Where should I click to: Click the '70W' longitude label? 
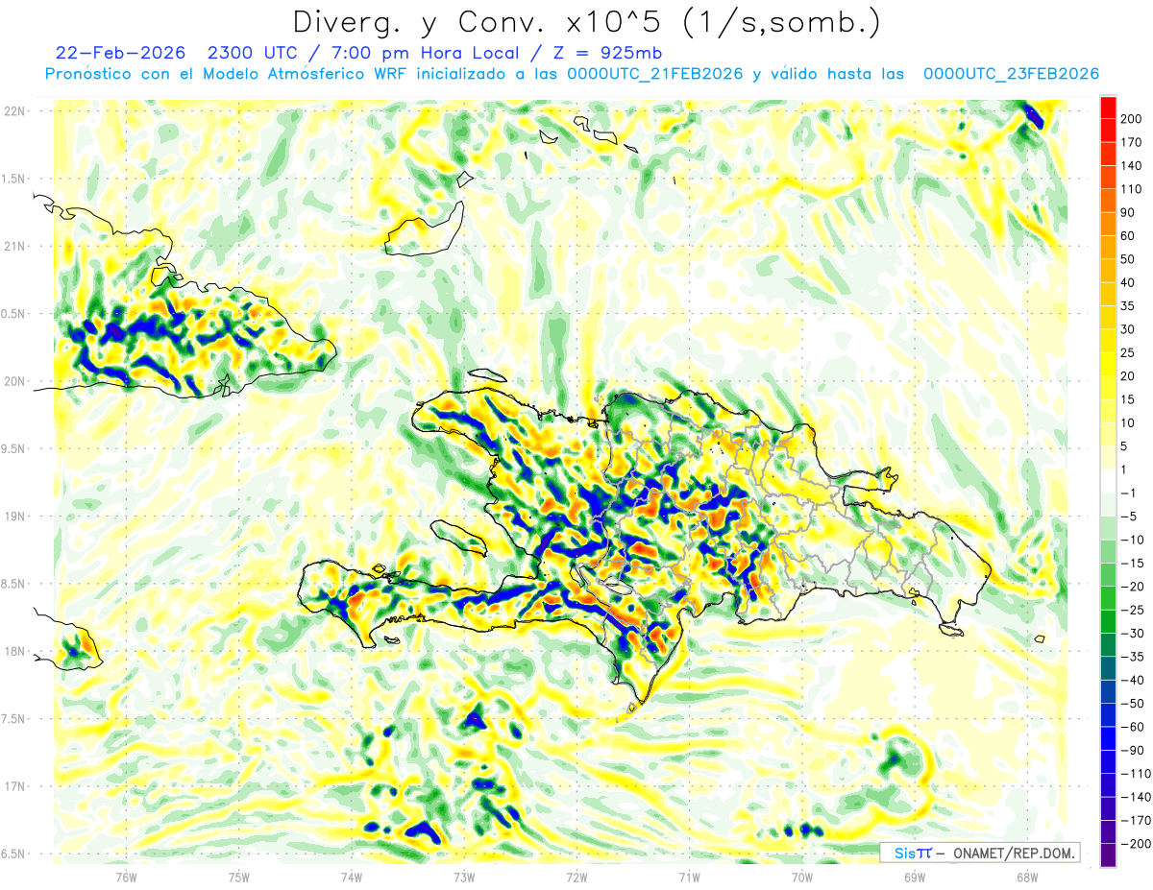click(x=802, y=876)
